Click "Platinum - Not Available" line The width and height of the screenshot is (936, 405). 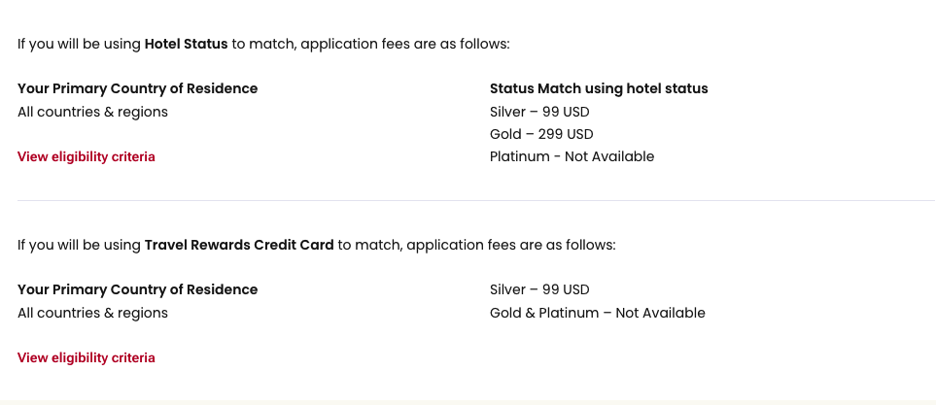pyautogui.click(x=572, y=156)
